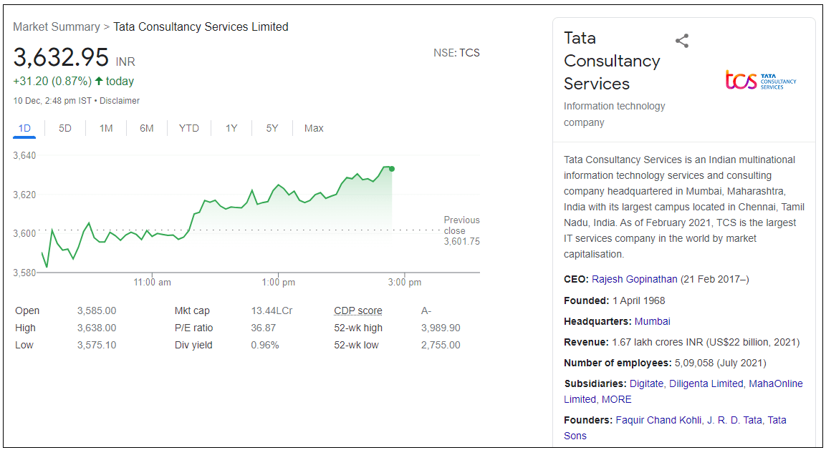Click the 11:00 am axis label
This screenshot has width=826, height=450.
coord(152,283)
